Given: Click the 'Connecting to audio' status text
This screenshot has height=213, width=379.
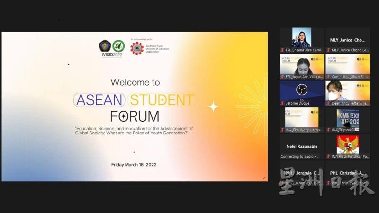Looking at the screenshot, I should (x=299, y=156).
